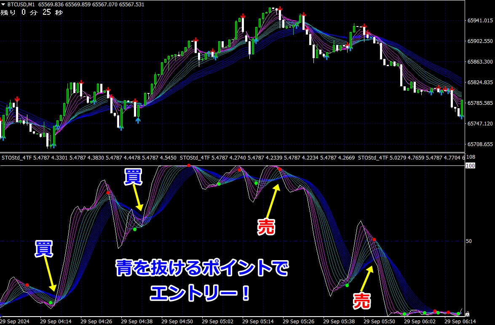The width and height of the screenshot is (495, 325).
Task: Click the 108 oscillator scale value
Action: click(x=471, y=157)
